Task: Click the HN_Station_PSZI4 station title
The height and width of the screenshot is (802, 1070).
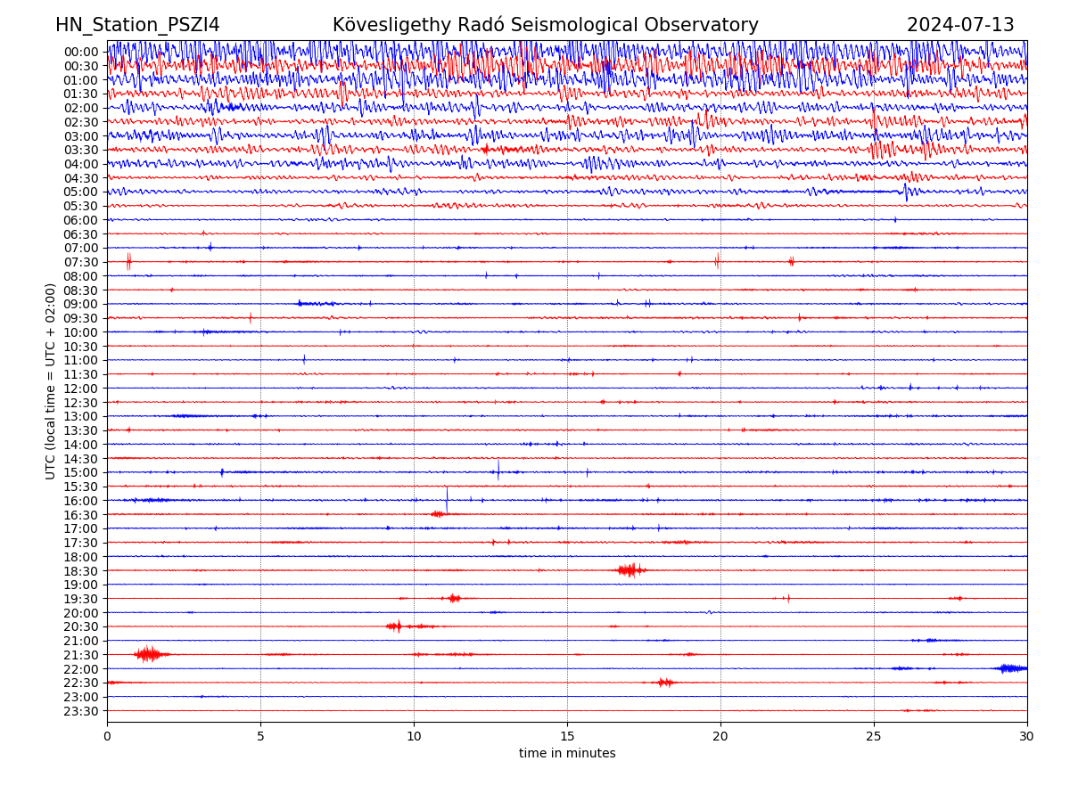Action: tap(137, 25)
